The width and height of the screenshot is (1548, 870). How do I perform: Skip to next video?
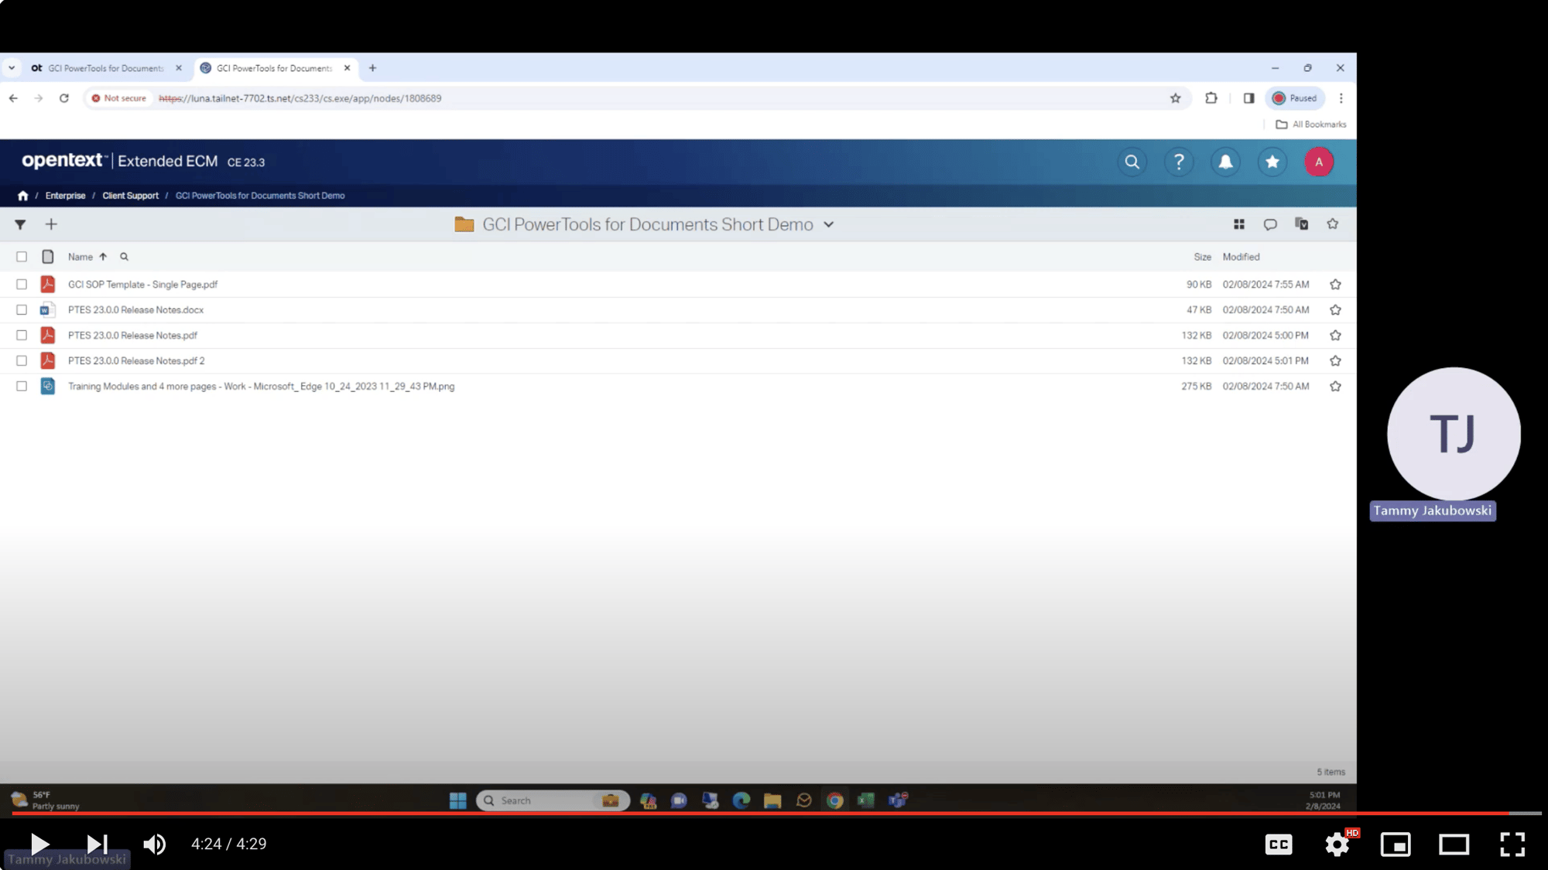[x=97, y=844]
